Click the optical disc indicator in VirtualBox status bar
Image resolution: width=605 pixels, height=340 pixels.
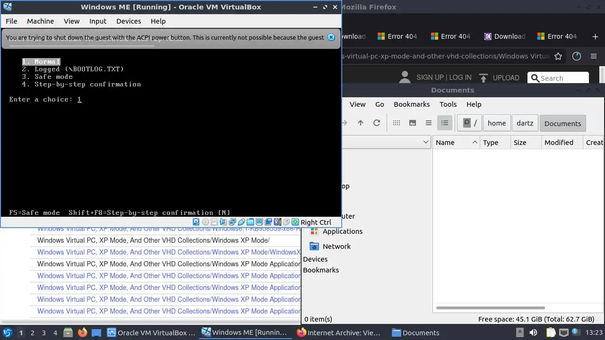click(205, 222)
